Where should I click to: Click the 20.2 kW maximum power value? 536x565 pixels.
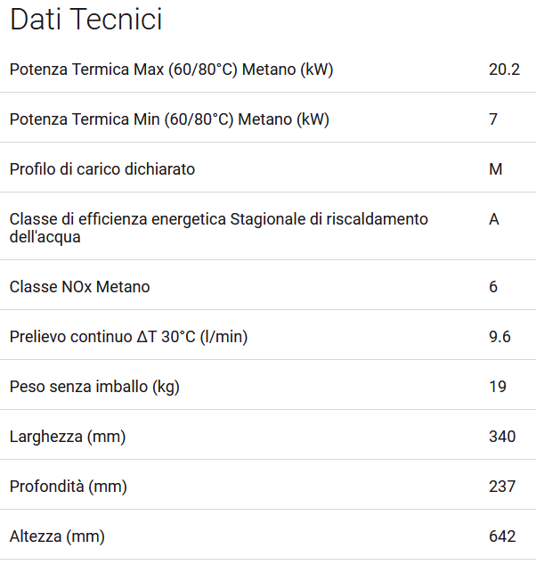click(x=504, y=70)
